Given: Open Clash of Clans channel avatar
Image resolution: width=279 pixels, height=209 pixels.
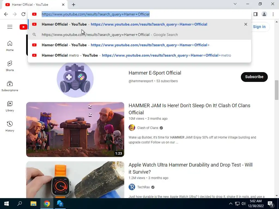Looking at the screenshot, I should point(132,128).
